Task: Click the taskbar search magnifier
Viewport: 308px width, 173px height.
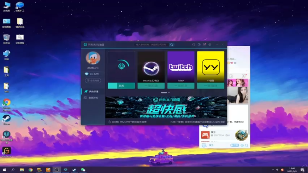Action: coord(13,170)
